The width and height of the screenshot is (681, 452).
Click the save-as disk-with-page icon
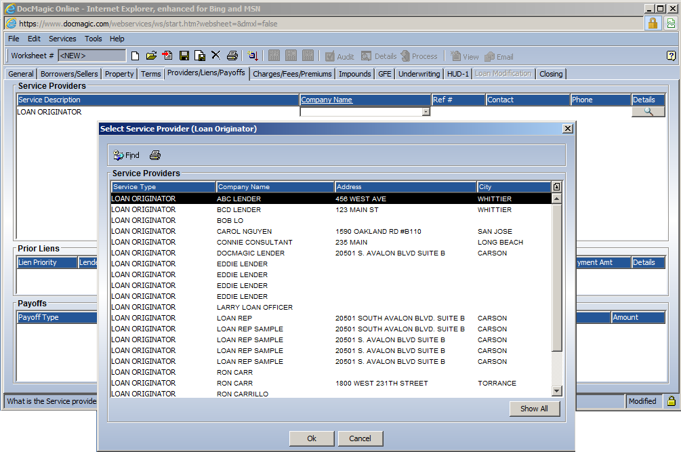200,56
